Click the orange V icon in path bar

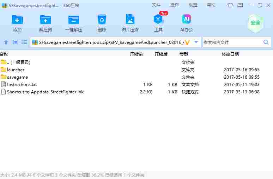pos(187,42)
